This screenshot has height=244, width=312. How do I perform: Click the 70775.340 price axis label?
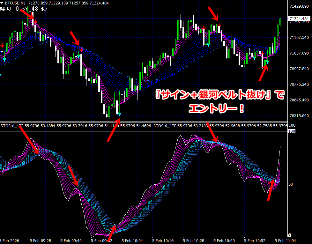(x=299, y=84)
